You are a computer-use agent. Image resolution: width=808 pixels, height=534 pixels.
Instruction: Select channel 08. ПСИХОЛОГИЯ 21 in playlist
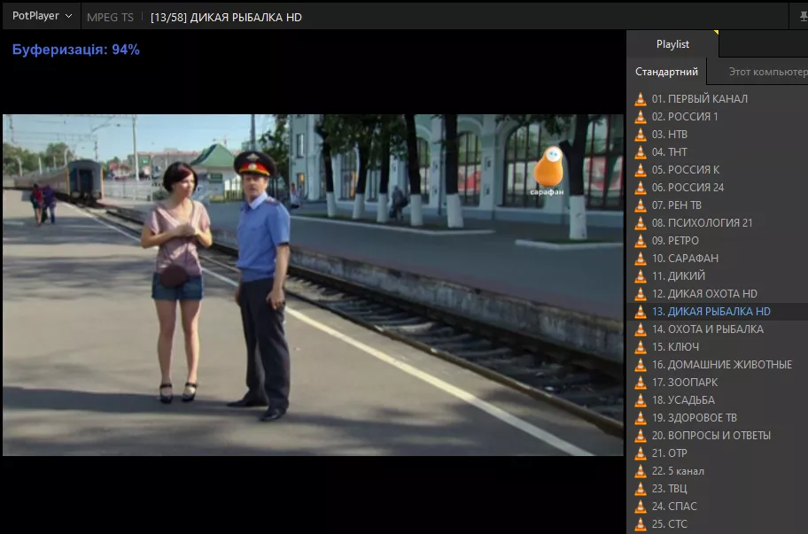click(x=718, y=223)
